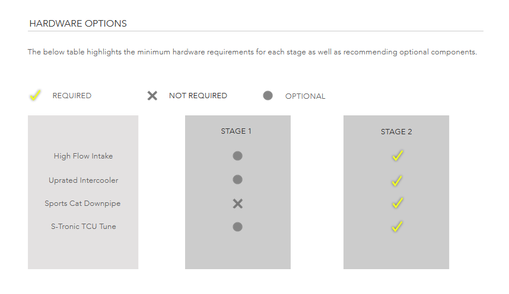Click Stage 2 Sports Cat Downpipe checkmark
Image resolution: width=509 pixels, height=294 pixels.
point(397,203)
